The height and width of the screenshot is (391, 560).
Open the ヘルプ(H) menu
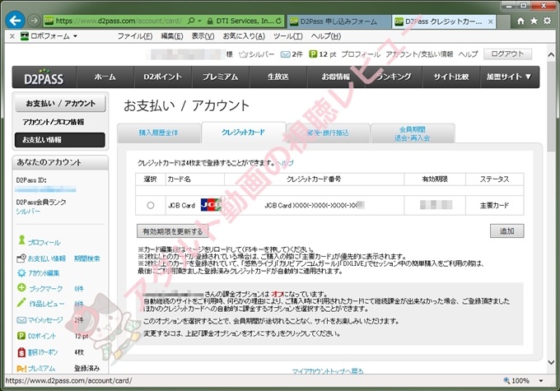coord(326,36)
